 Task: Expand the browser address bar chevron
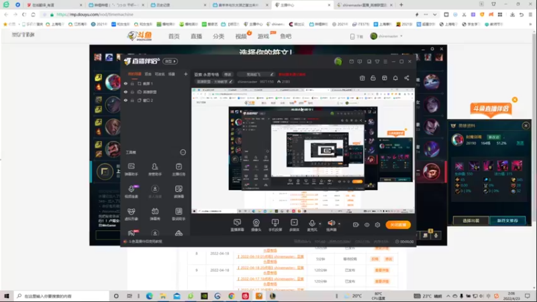tap(434, 15)
